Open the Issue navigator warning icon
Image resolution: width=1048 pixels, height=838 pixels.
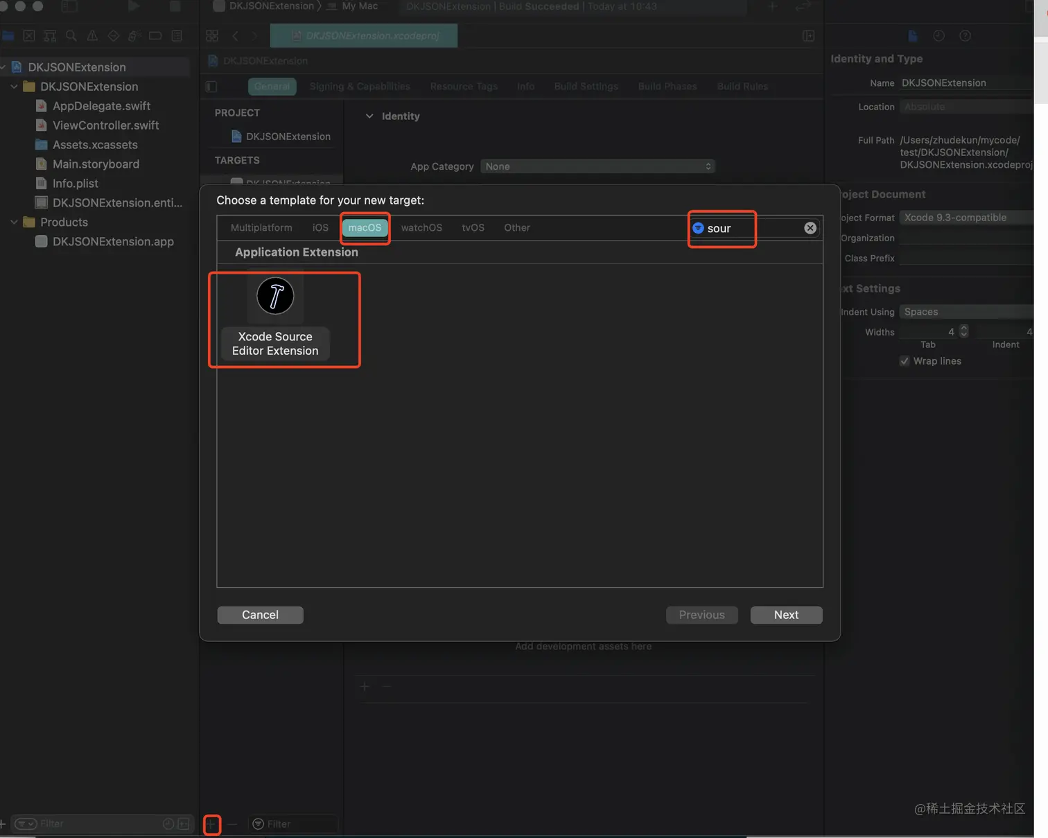coord(92,35)
